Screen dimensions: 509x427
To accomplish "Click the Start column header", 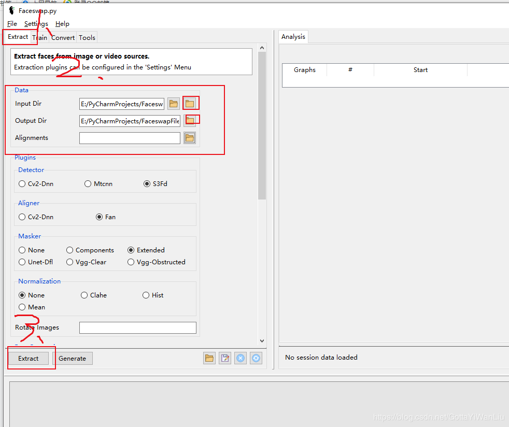I will tap(420, 70).
